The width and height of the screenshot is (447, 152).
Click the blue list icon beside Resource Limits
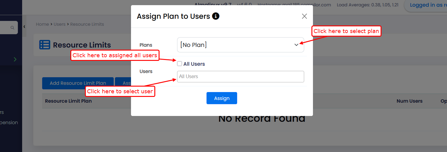point(45,45)
